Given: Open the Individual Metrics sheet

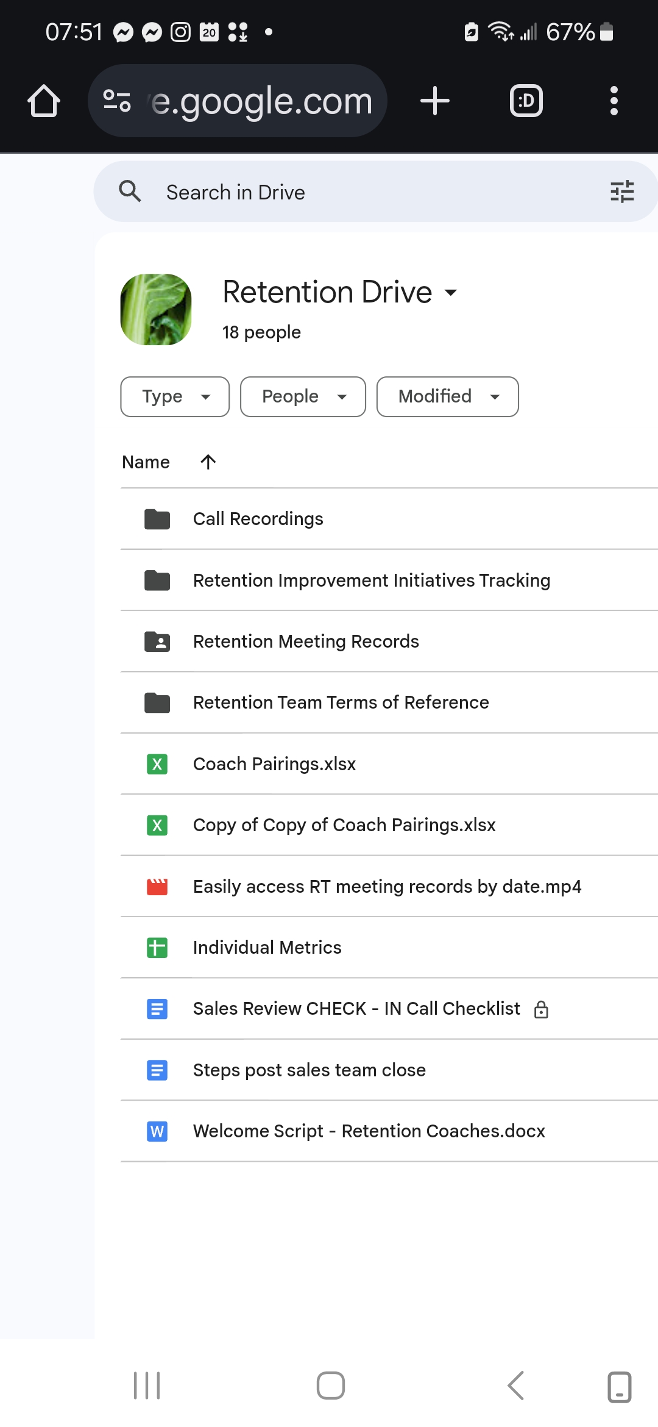Looking at the screenshot, I should 267,948.
